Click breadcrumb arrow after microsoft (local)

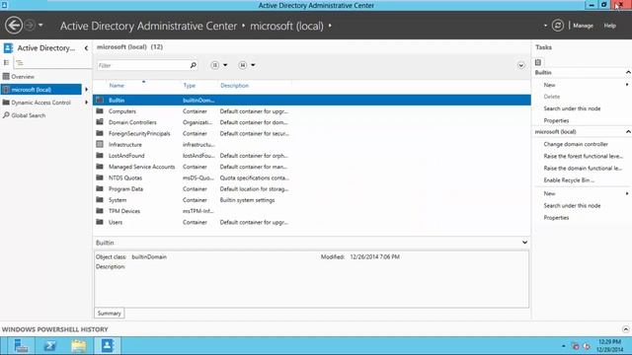coord(330,26)
